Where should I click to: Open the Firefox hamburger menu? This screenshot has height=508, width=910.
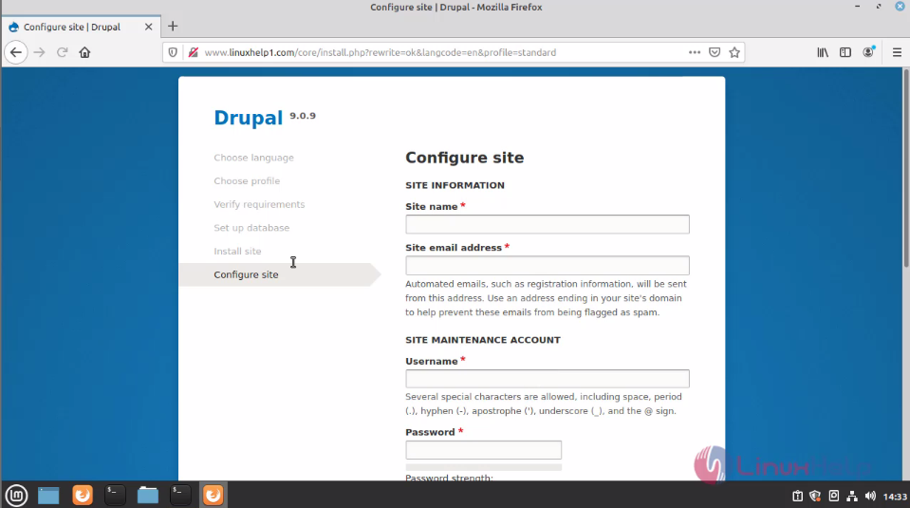pyautogui.click(x=897, y=52)
